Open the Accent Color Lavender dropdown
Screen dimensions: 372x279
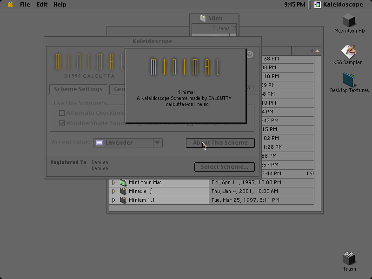coord(127,143)
